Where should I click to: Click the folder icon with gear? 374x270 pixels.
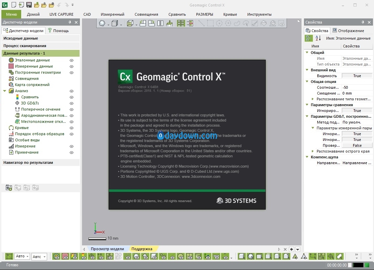point(52,5)
